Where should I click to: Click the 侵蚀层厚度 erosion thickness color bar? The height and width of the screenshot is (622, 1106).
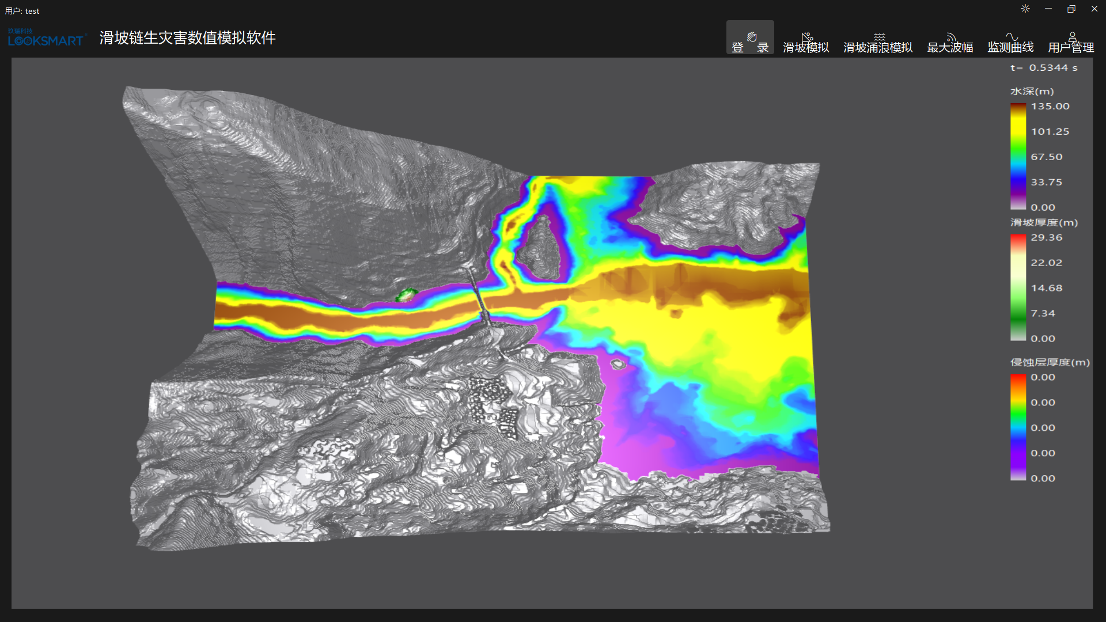click(x=1018, y=427)
